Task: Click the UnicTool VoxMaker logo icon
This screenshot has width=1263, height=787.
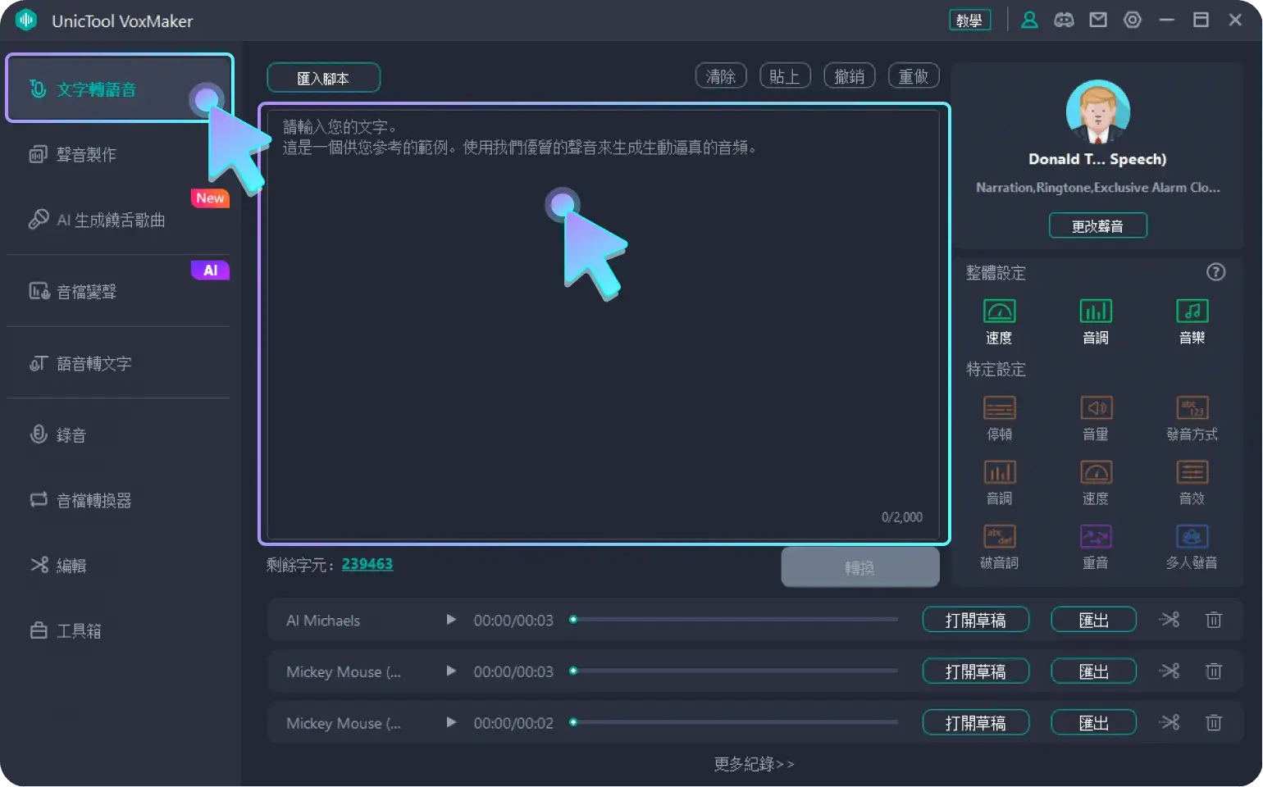Action: point(26,20)
